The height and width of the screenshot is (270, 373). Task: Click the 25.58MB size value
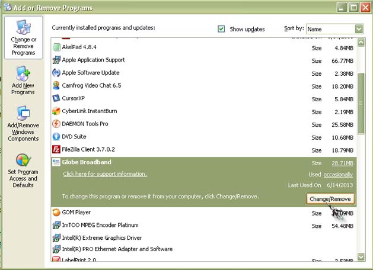(343, 125)
